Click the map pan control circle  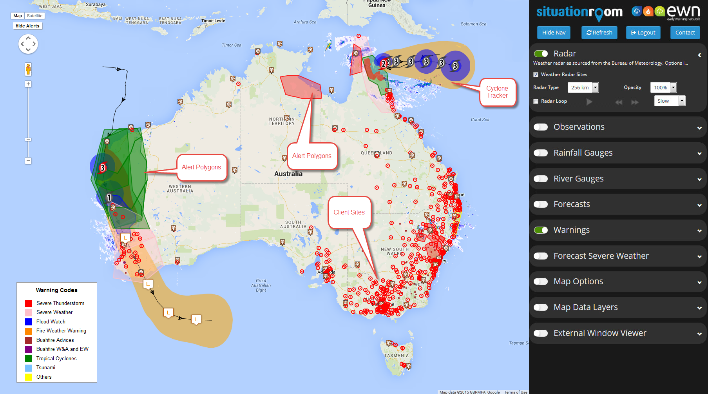tap(28, 44)
